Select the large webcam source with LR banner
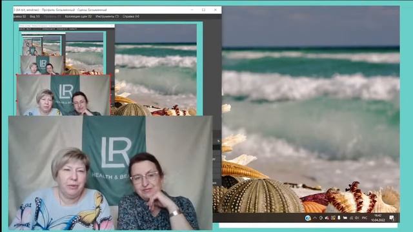The image size is (413, 232). pos(110,173)
